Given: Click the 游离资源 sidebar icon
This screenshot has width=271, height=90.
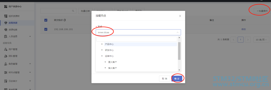Looking at the screenshot, I should tap(6, 23).
